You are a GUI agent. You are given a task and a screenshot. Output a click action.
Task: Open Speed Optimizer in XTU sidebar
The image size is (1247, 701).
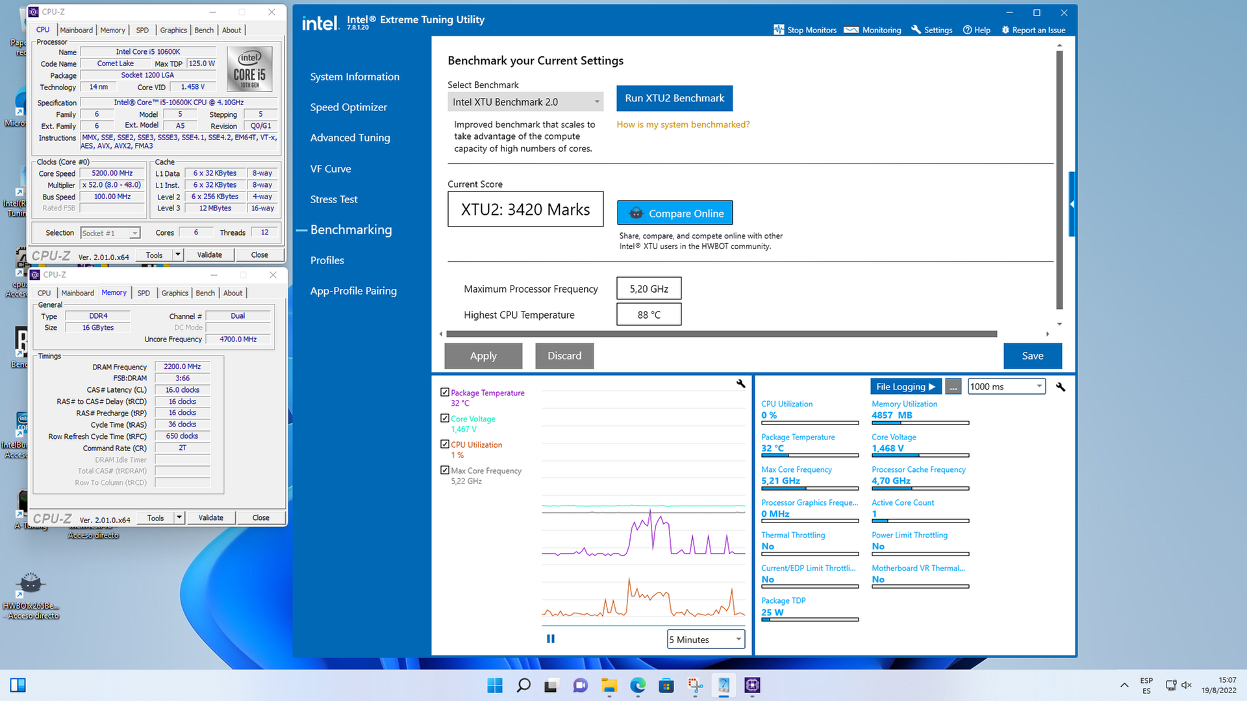pyautogui.click(x=348, y=107)
